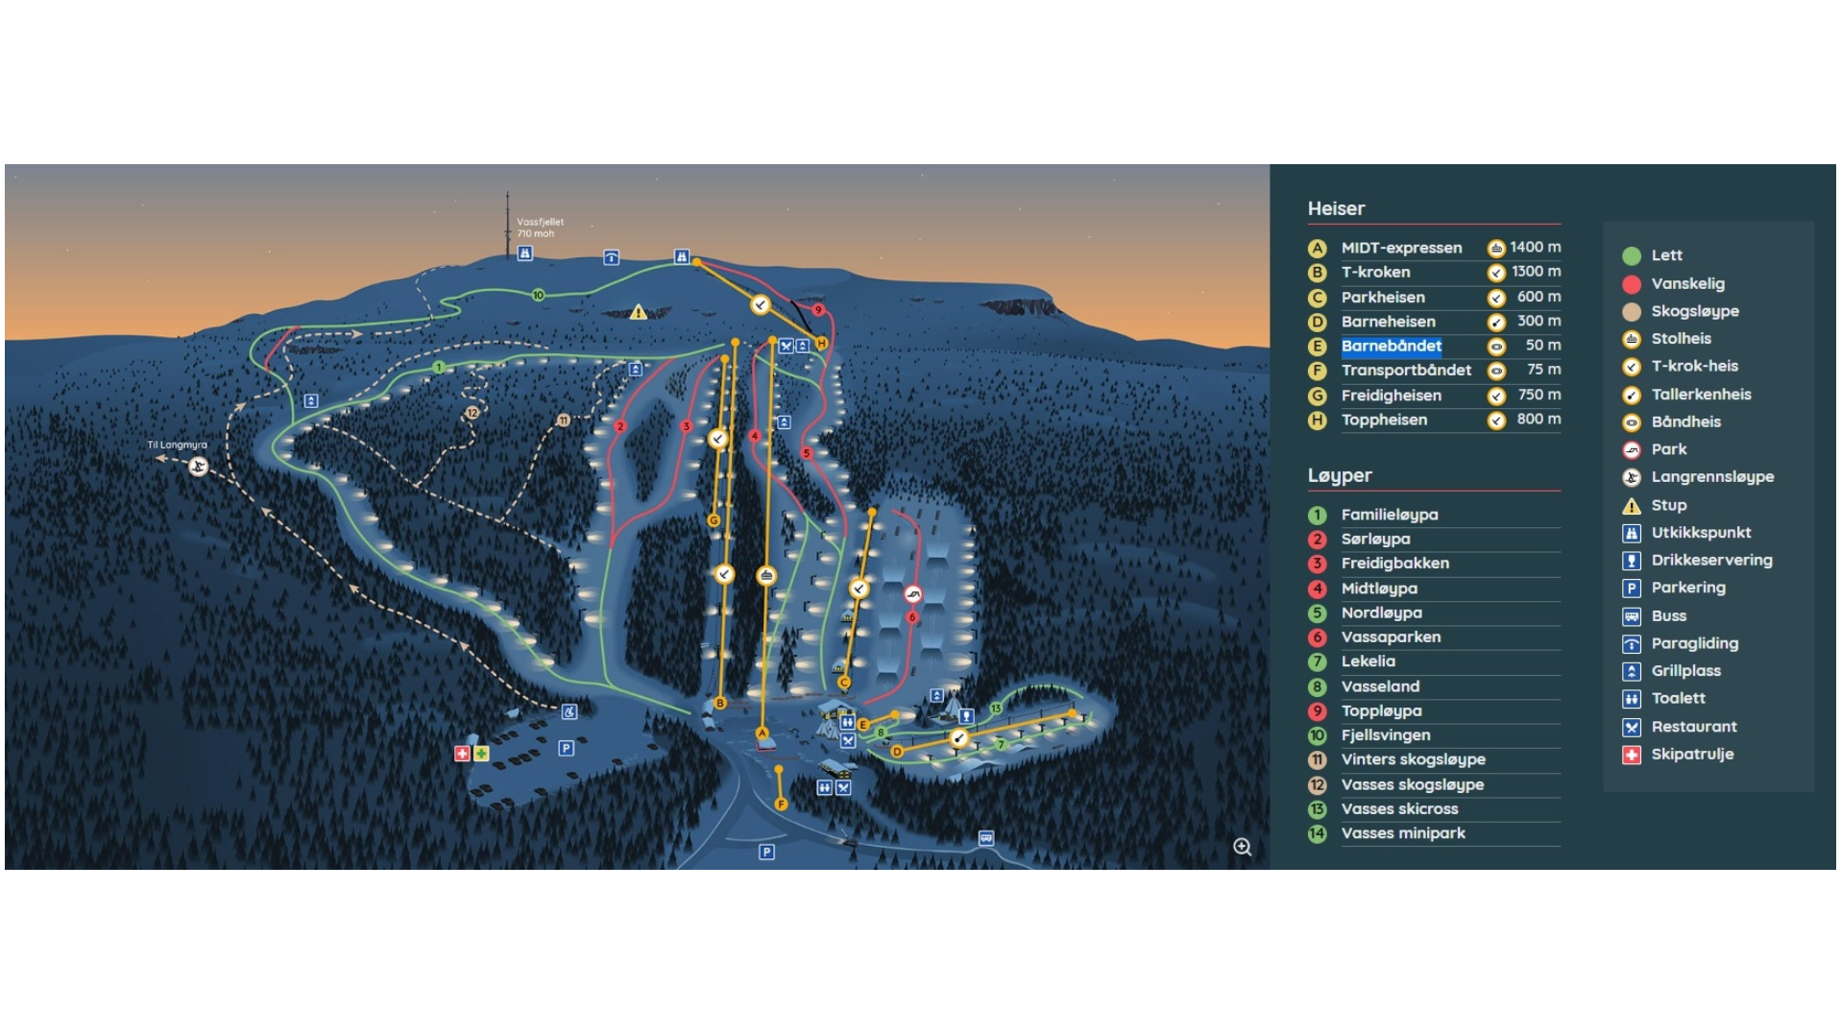Click the zoom magnifier icon on the map
This screenshot has width=1841, height=1034.
1243,847
